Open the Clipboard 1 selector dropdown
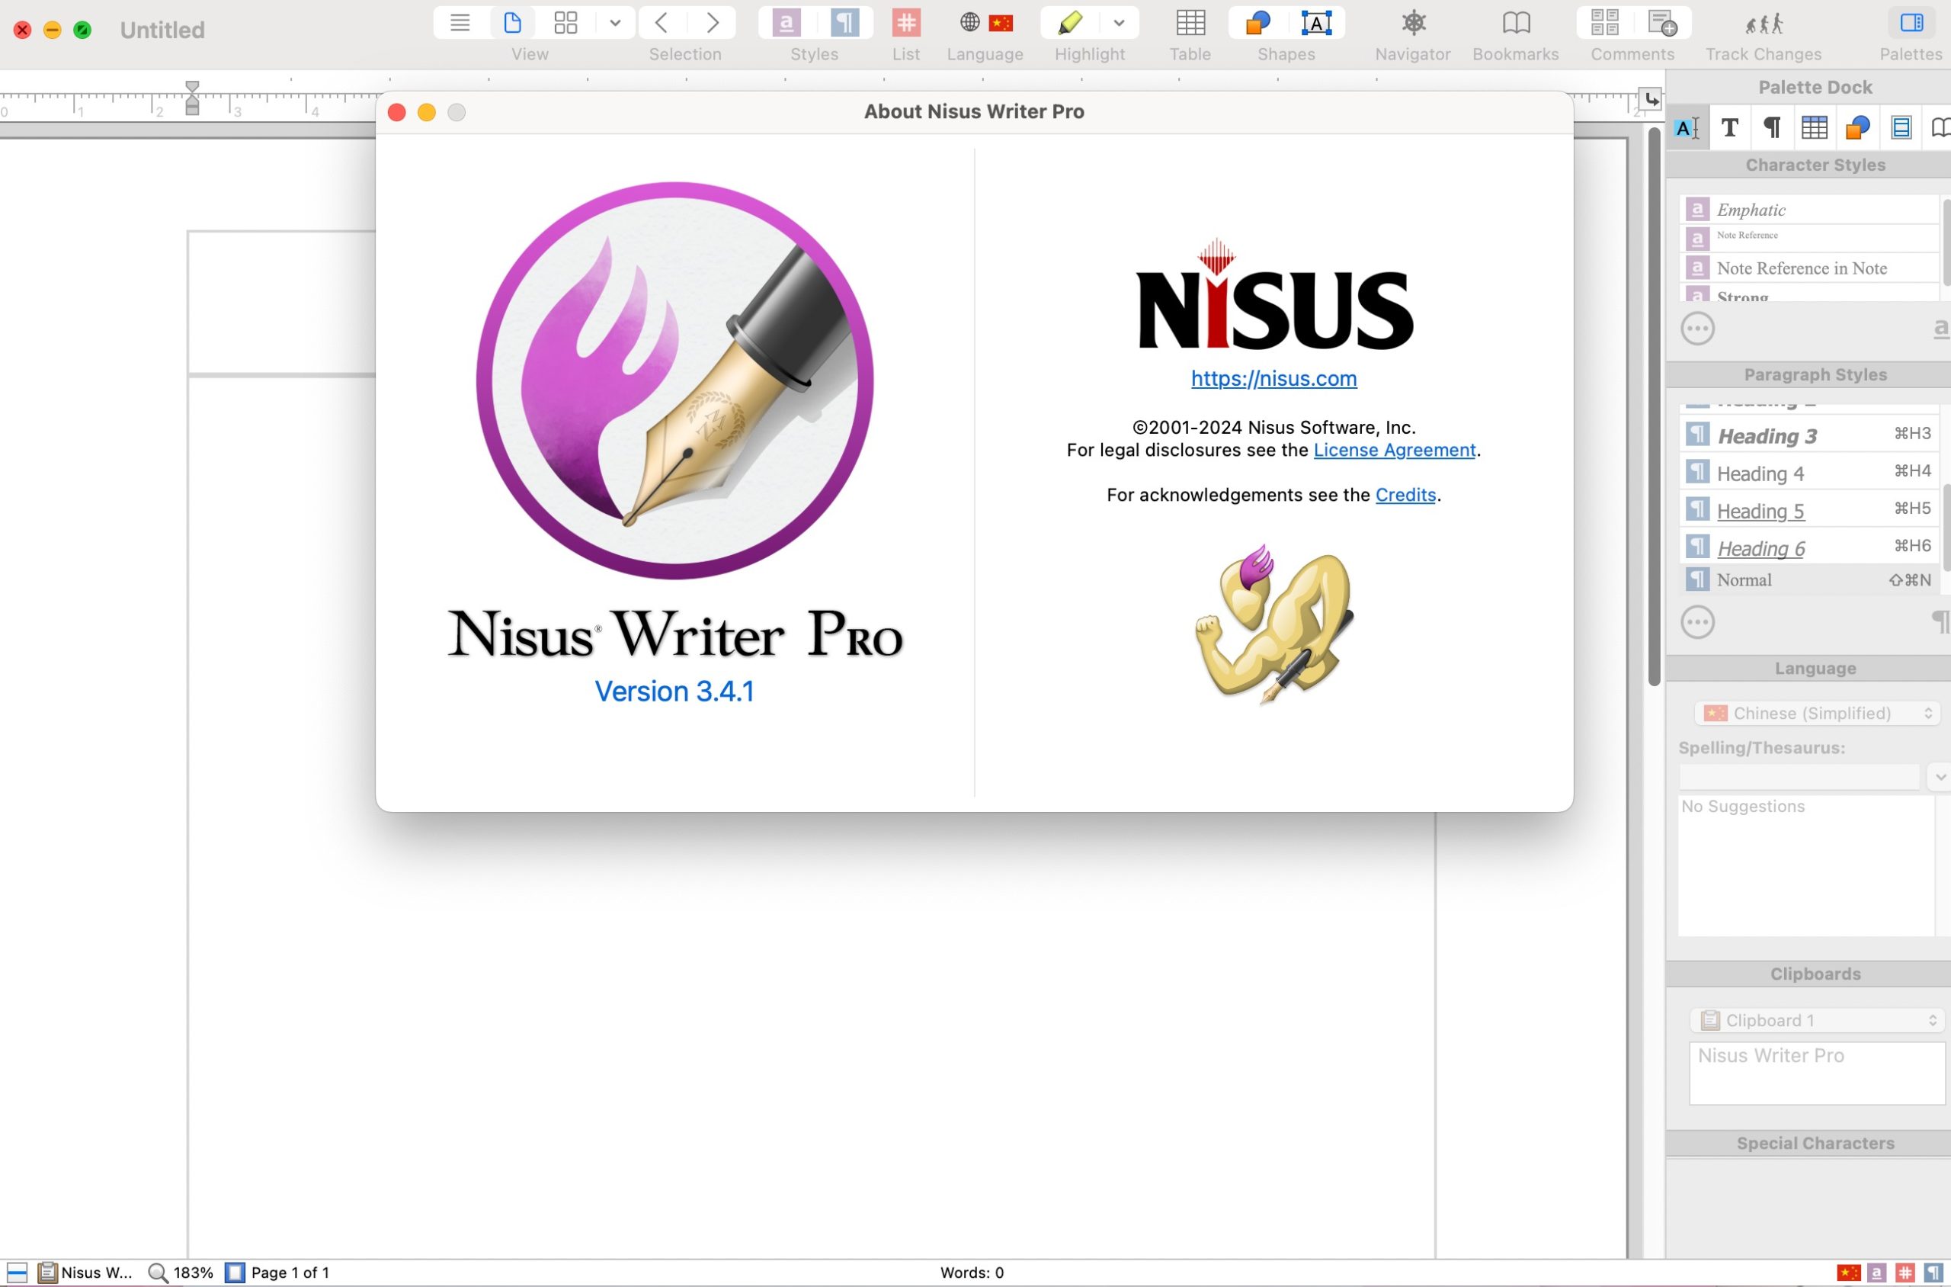Image resolution: width=1951 pixels, height=1287 pixels. pyautogui.click(x=1816, y=1020)
